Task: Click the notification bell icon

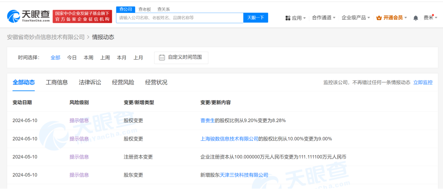Action: coord(416,18)
